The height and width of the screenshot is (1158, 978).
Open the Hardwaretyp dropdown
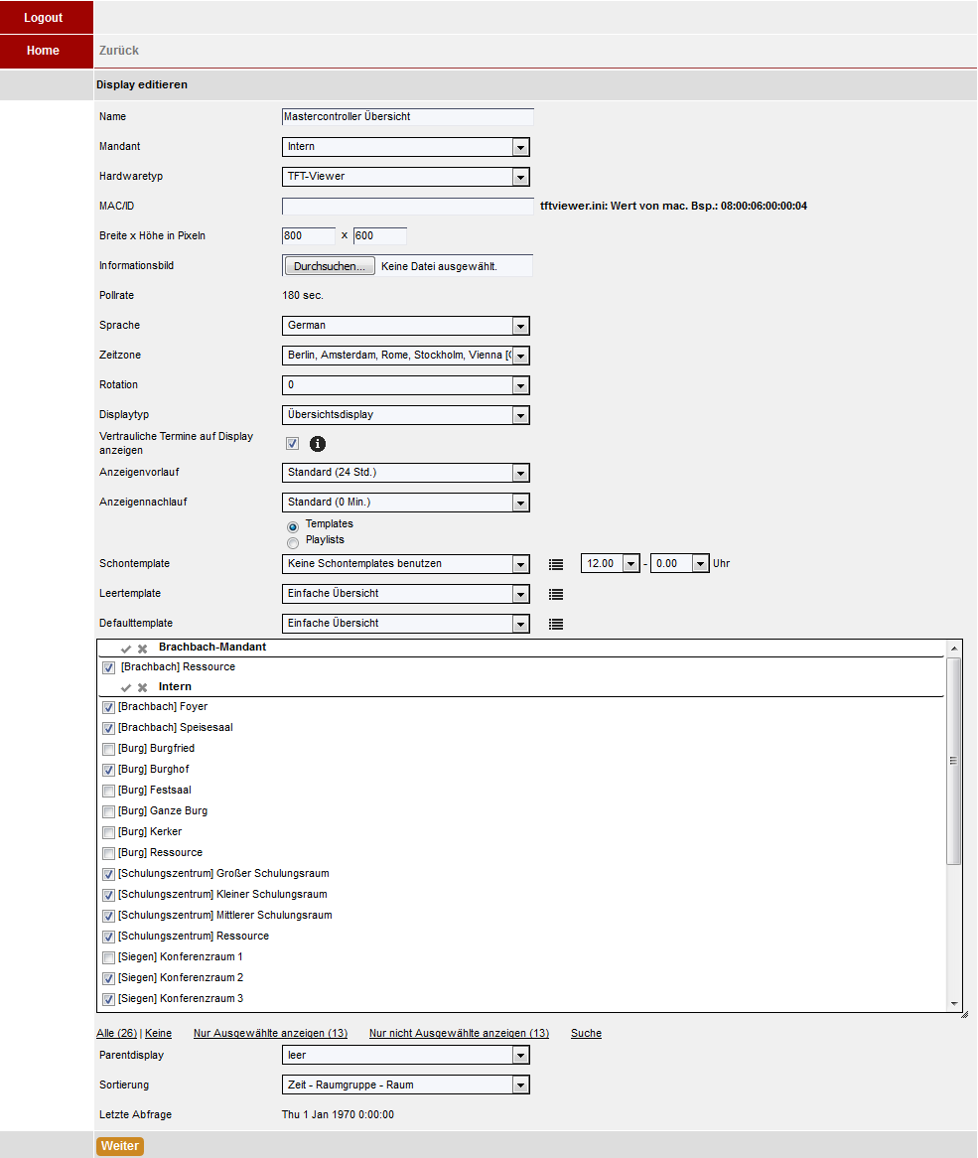pos(406,177)
